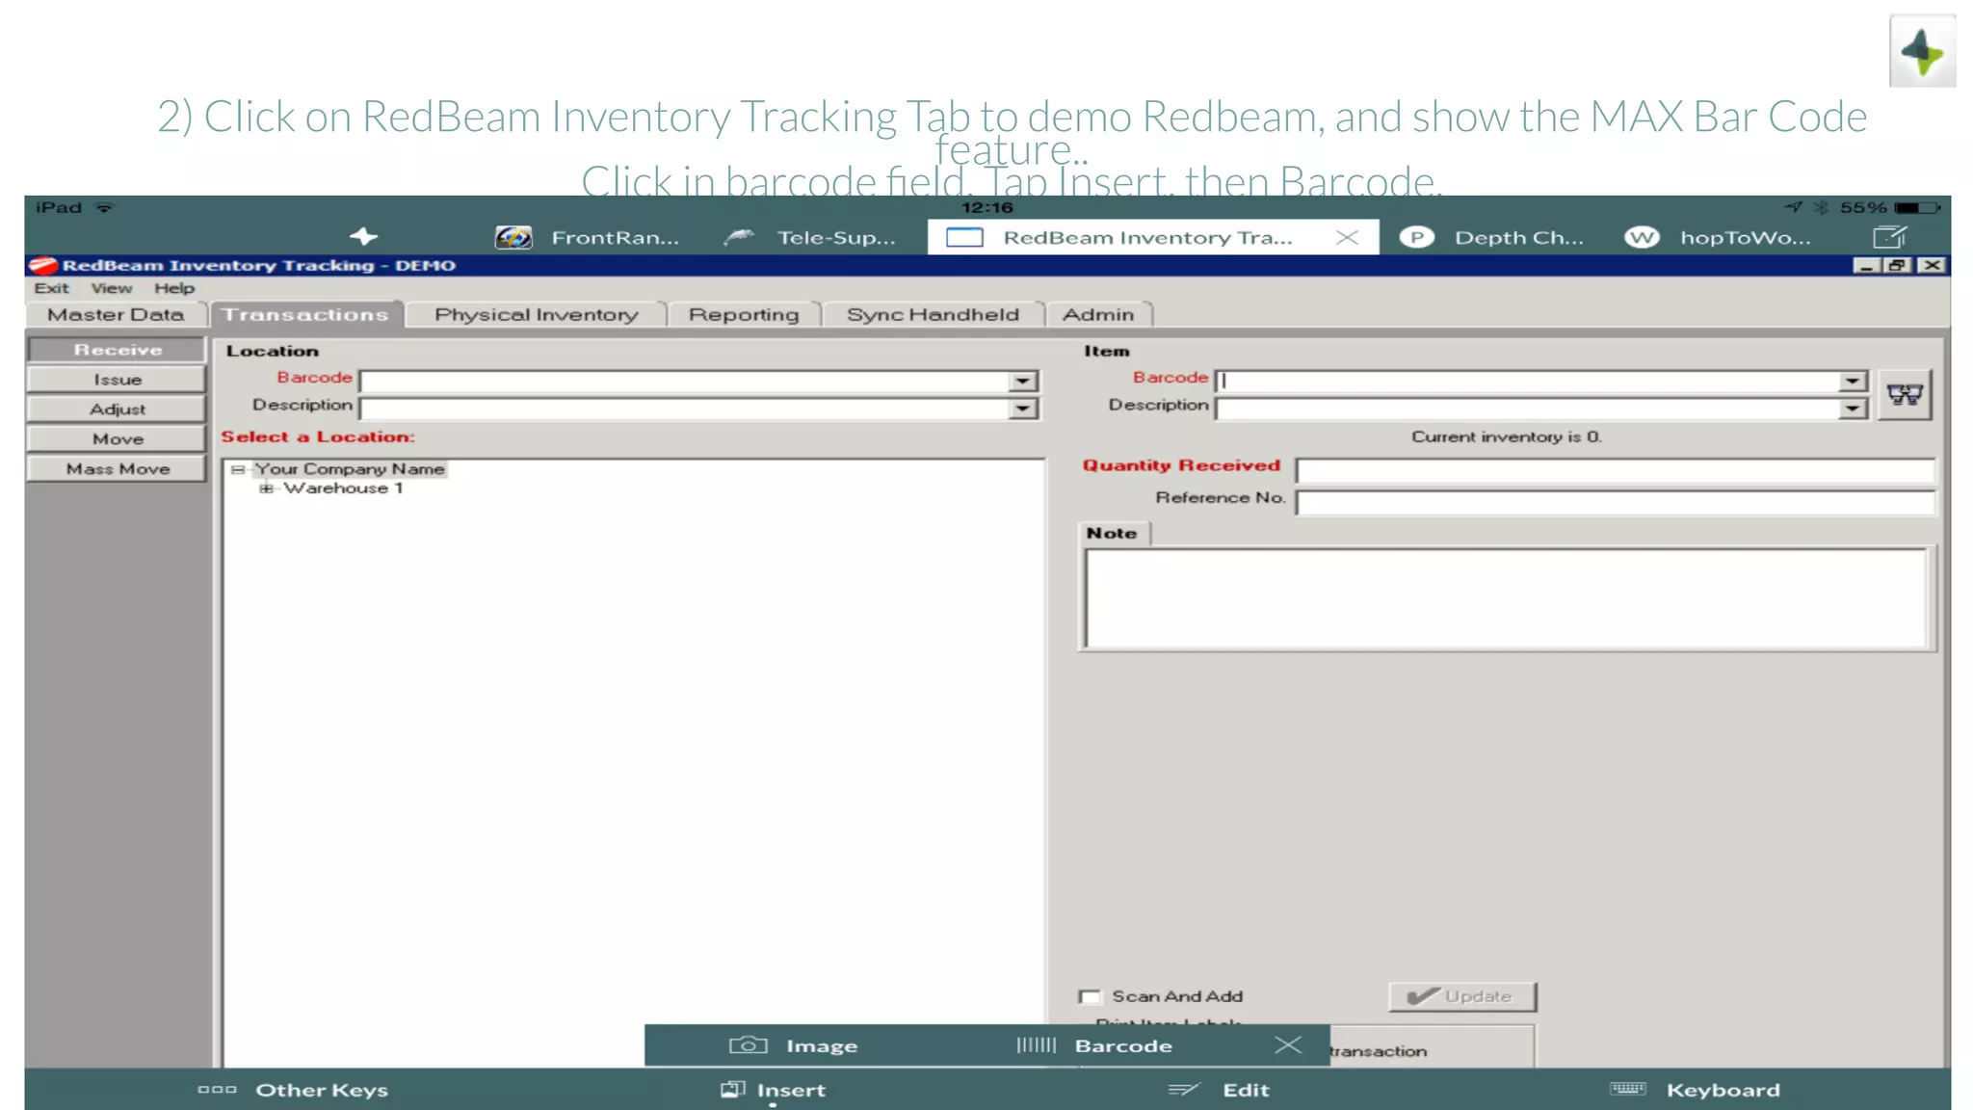Screen dimensions: 1973x1110
Task: Select the Transactions tab
Action: (x=305, y=314)
